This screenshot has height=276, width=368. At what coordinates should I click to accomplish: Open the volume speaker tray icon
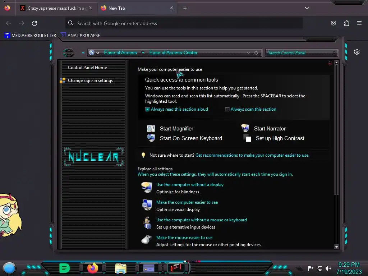point(328,268)
